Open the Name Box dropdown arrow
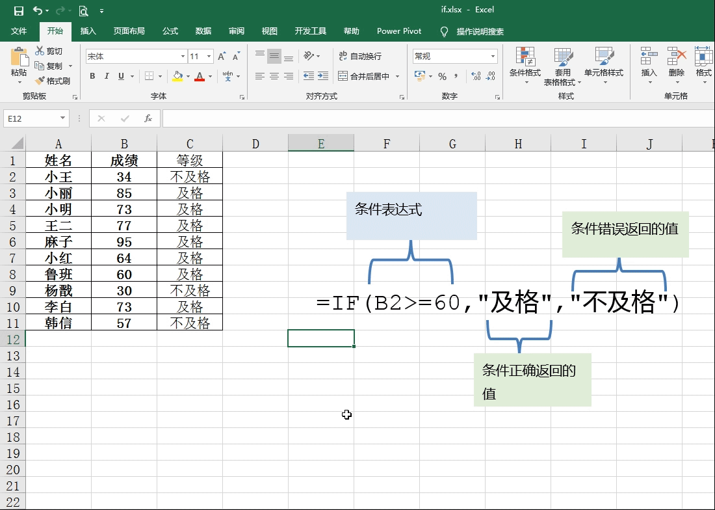The image size is (715, 510). (63, 118)
